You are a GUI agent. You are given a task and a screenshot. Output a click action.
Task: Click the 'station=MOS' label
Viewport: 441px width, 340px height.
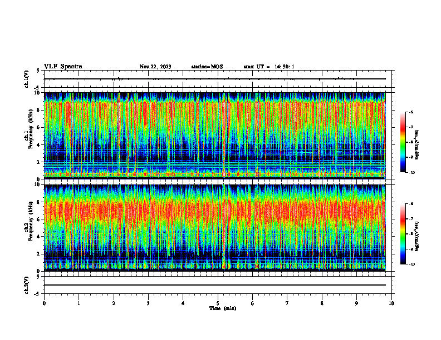[207, 67]
